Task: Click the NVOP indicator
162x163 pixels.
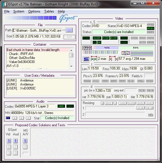Action: click(x=97, y=38)
